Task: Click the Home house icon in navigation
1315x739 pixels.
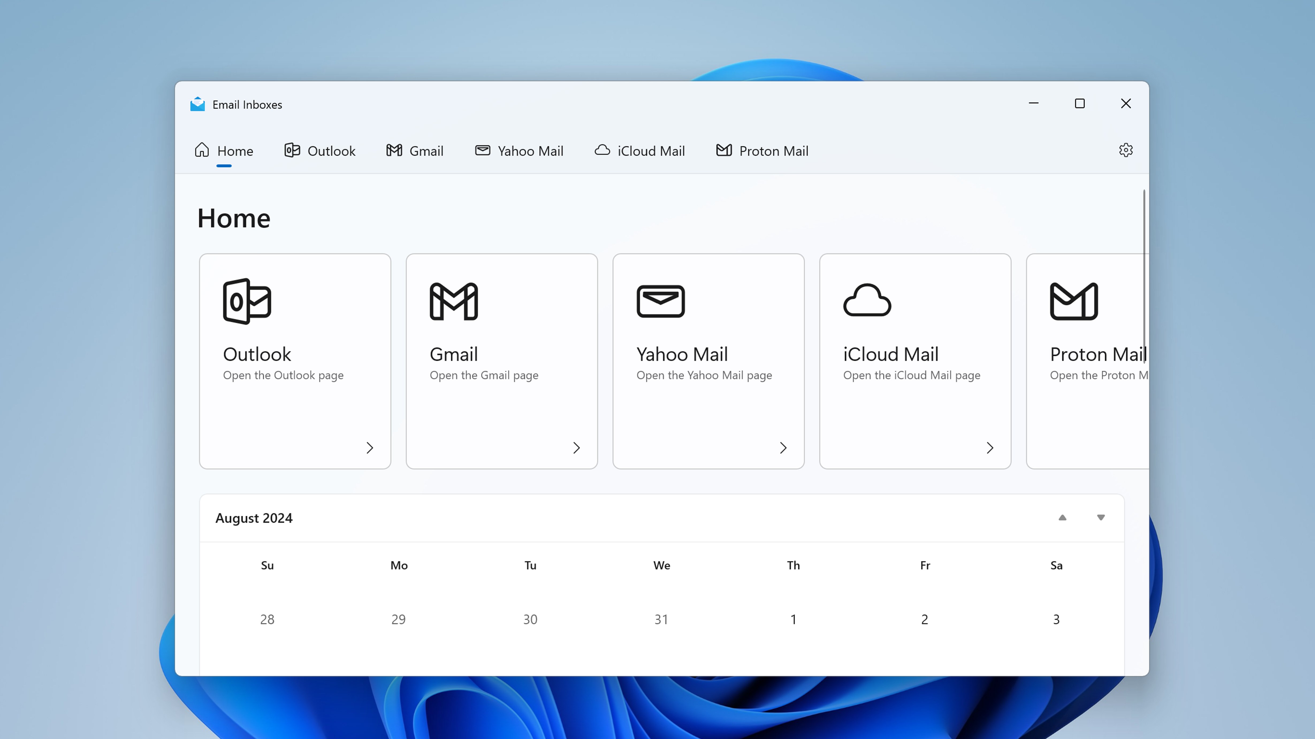Action: coord(202,150)
